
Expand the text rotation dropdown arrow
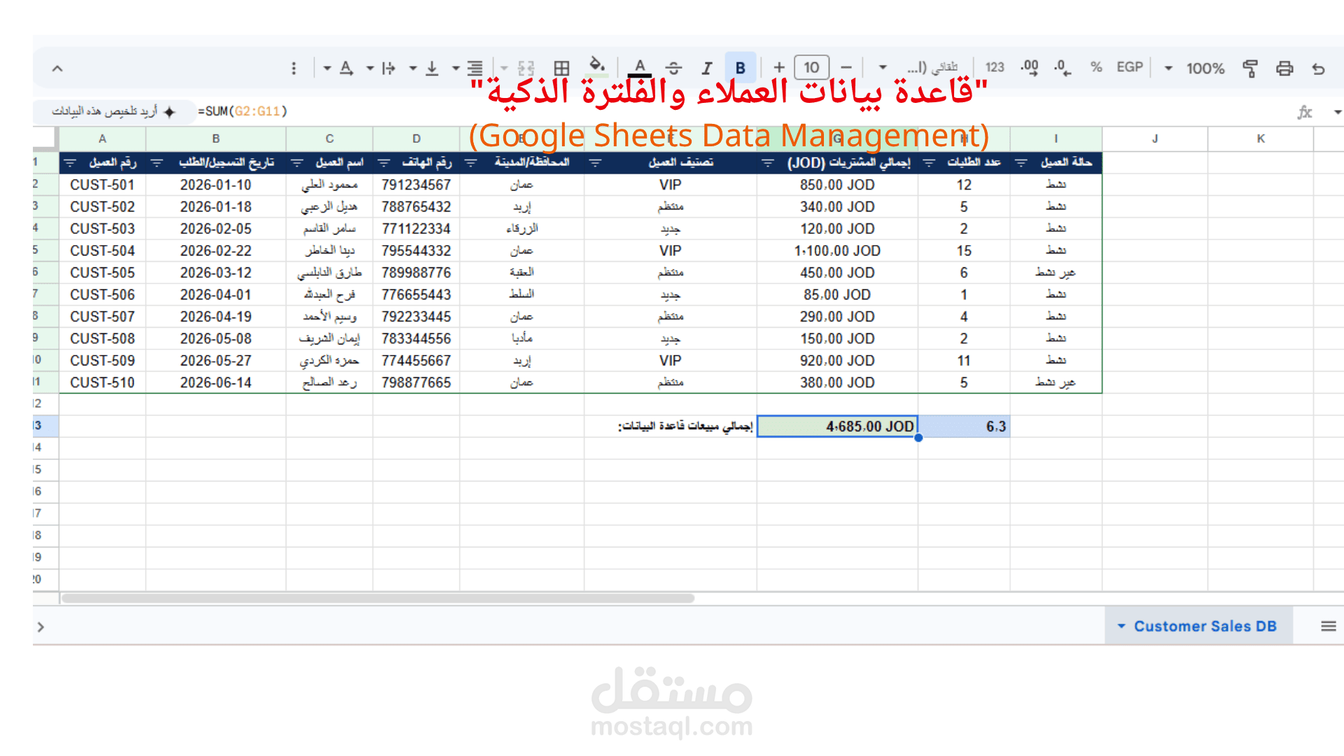click(x=327, y=68)
